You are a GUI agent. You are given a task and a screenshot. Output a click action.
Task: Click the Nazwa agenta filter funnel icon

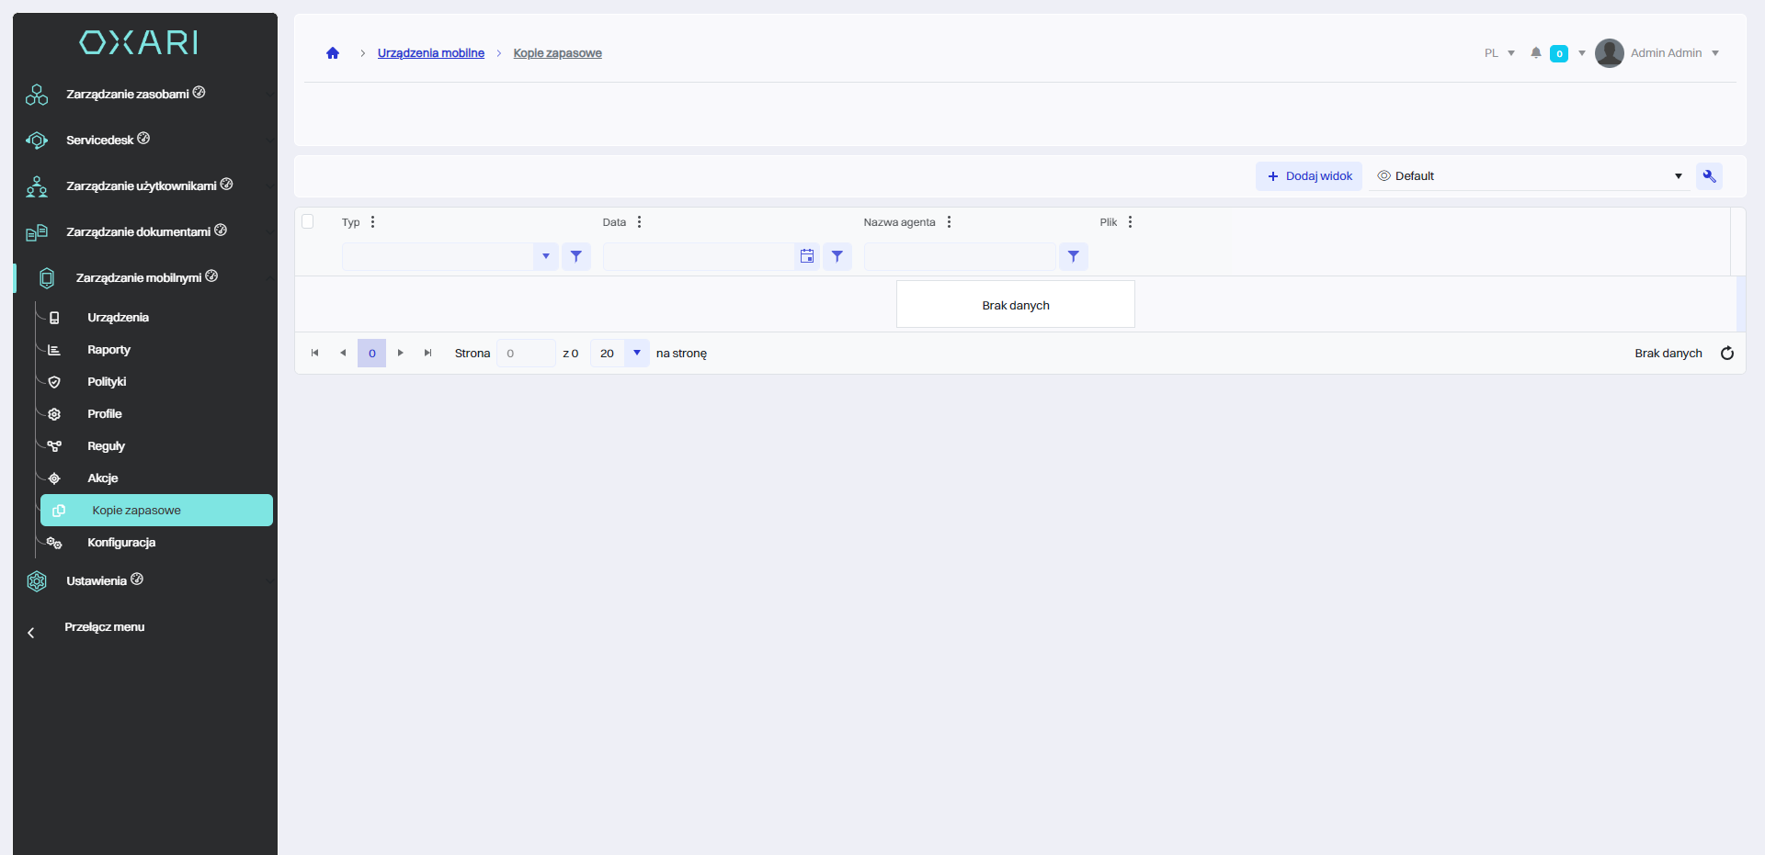[1073, 257]
